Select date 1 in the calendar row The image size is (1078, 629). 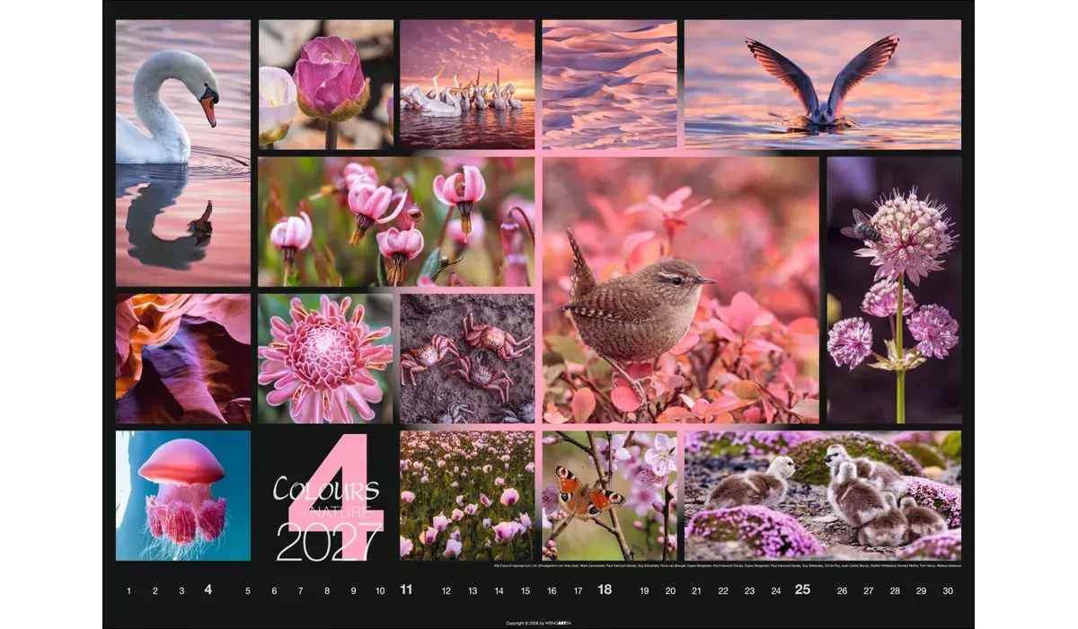(x=128, y=590)
